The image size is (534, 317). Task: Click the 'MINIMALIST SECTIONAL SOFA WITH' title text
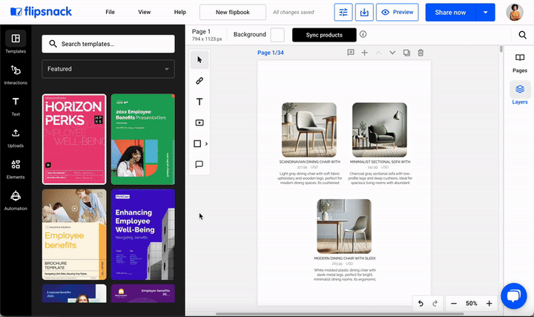pos(380,162)
